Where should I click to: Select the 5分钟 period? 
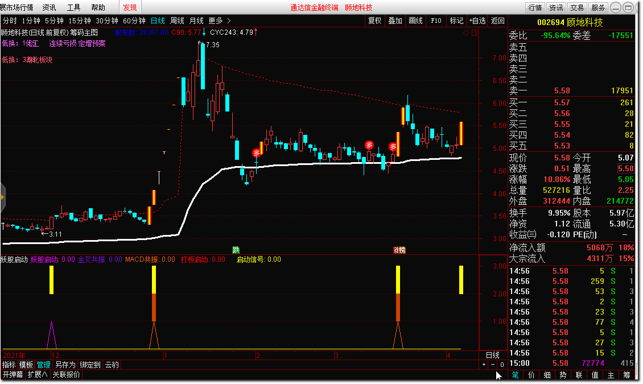click(x=54, y=20)
